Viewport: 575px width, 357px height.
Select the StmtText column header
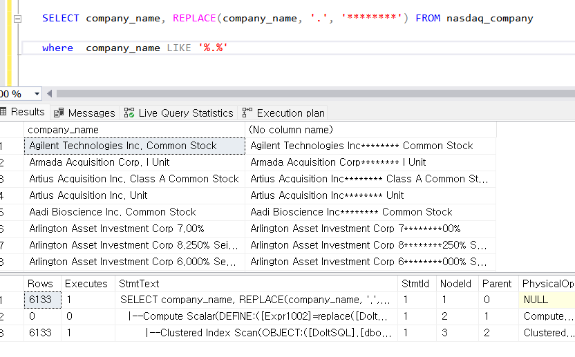point(256,284)
